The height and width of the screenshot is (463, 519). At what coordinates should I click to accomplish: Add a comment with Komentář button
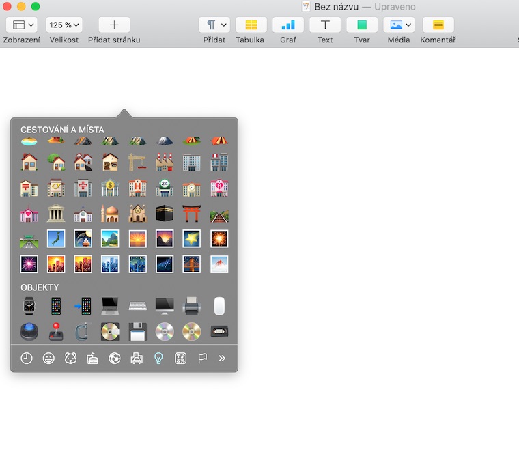438,25
